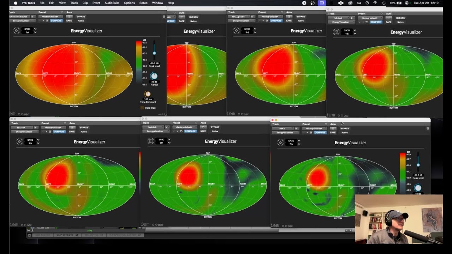Click the ambisonic order icon in 7th order window

pos(281,143)
